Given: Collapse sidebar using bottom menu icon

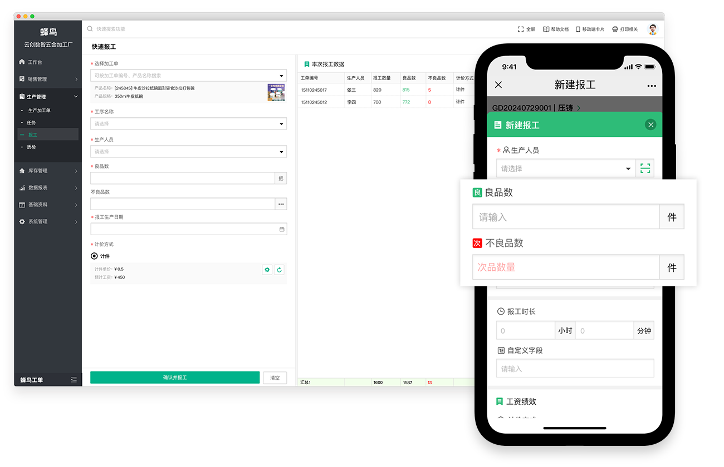Looking at the screenshot, I should tap(74, 380).
